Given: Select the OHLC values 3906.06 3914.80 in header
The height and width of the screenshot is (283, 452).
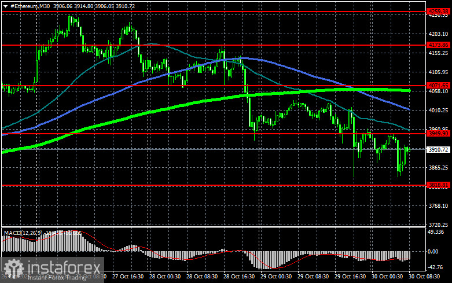Looking at the screenshot, I should (x=73, y=6).
